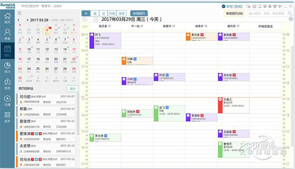
Task: Select today's highlighted date in mini calendar
Action: 47,31
